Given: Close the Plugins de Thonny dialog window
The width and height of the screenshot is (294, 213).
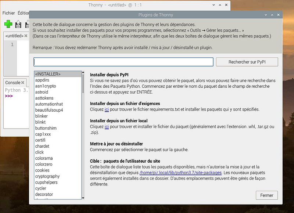Looking at the screenshot, I should pyautogui.click(x=279, y=15).
